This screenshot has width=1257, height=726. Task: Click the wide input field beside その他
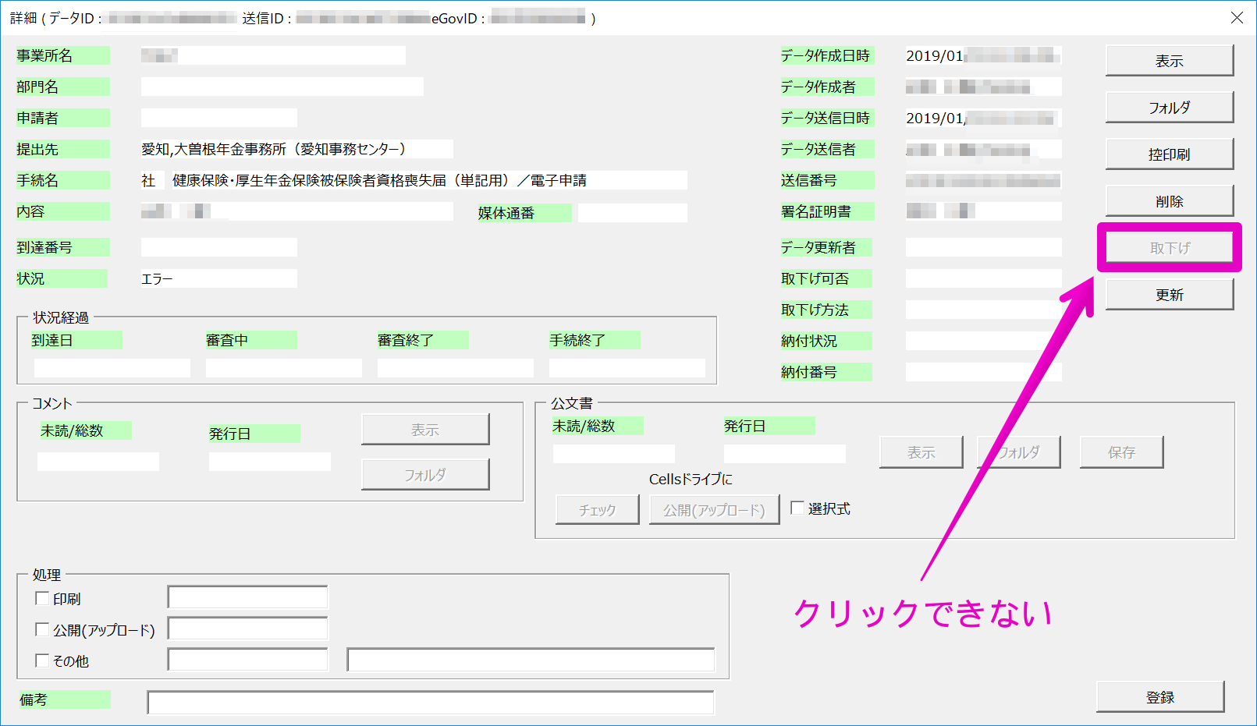531,660
